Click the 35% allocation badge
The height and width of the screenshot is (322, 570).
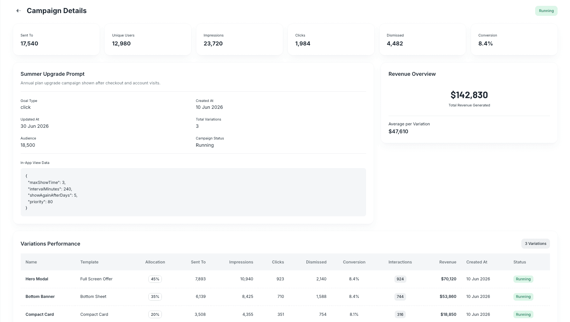pos(155,297)
